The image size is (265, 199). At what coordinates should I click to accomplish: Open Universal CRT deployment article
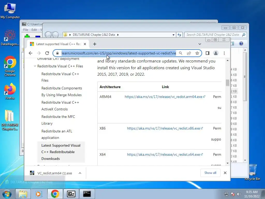coord(58,59)
